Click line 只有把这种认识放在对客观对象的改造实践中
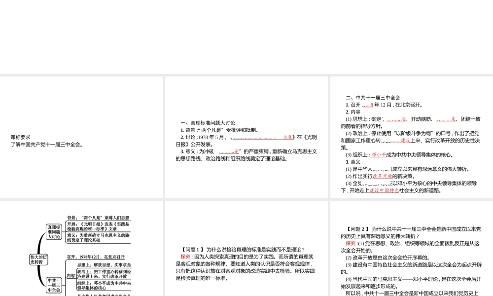 pyautogui.click(x=245, y=271)
